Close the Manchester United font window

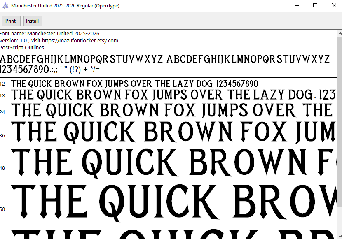pos(334,6)
